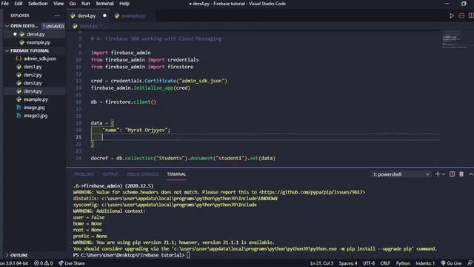Click the notifications icon in status bar
The width and height of the screenshot is (474, 267).
(470, 263)
